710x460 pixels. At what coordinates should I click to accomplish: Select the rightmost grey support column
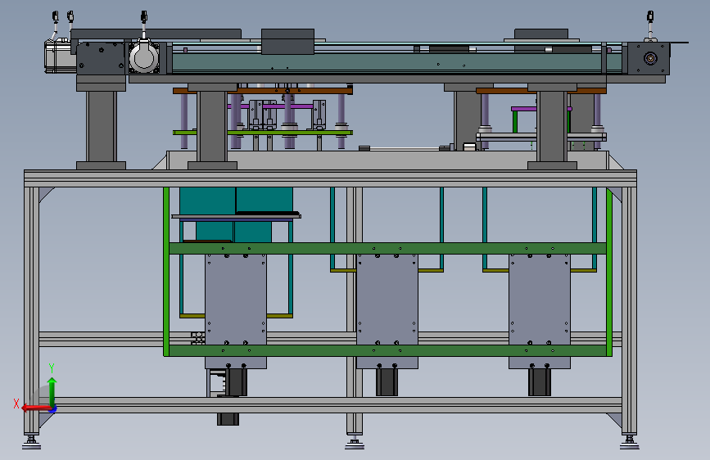(x=553, y=126)
